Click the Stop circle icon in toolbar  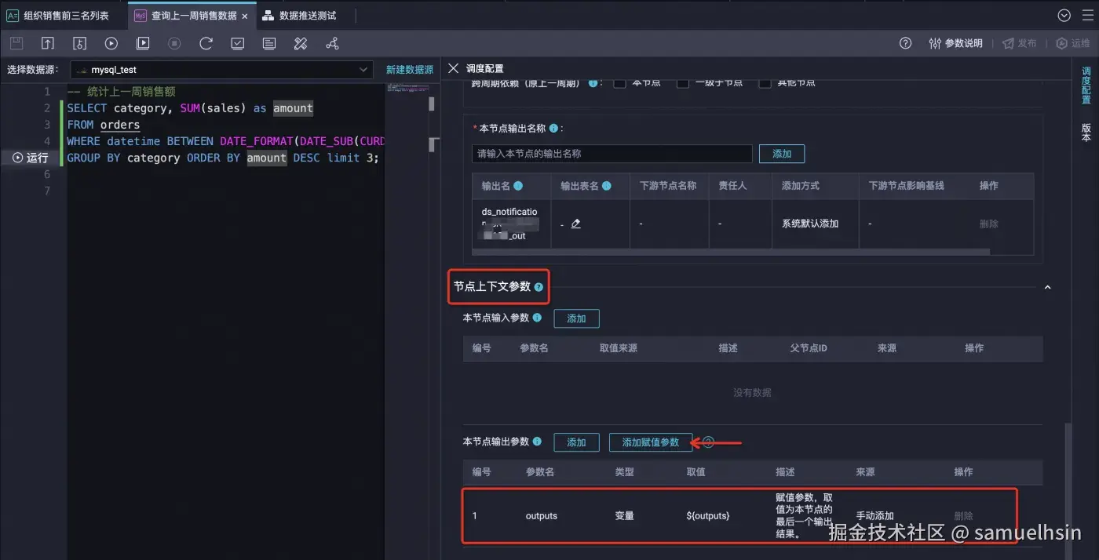click(x=174, y=44)
